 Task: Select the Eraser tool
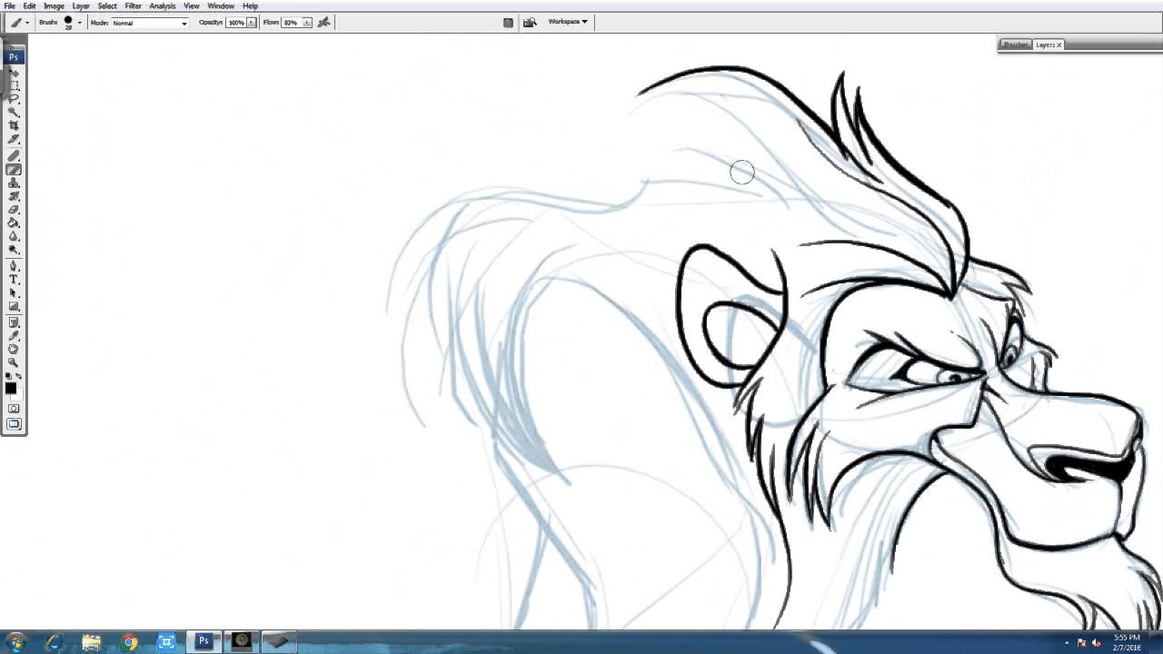[x=14, y=209]
